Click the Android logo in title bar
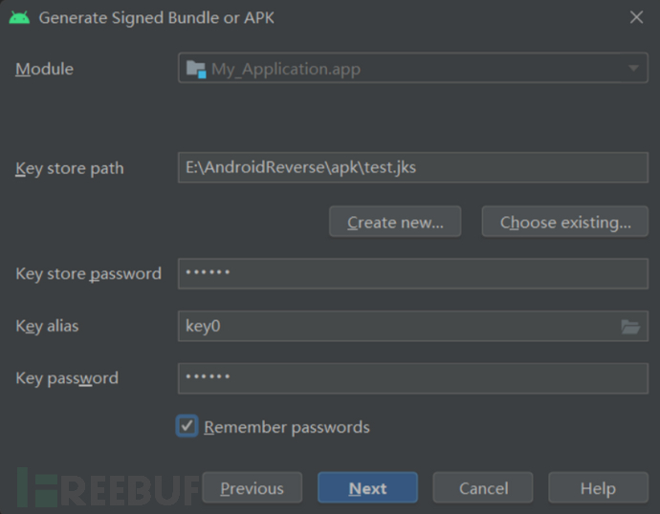The width and height of the screenshot is (660, 514). pos(19,17)
